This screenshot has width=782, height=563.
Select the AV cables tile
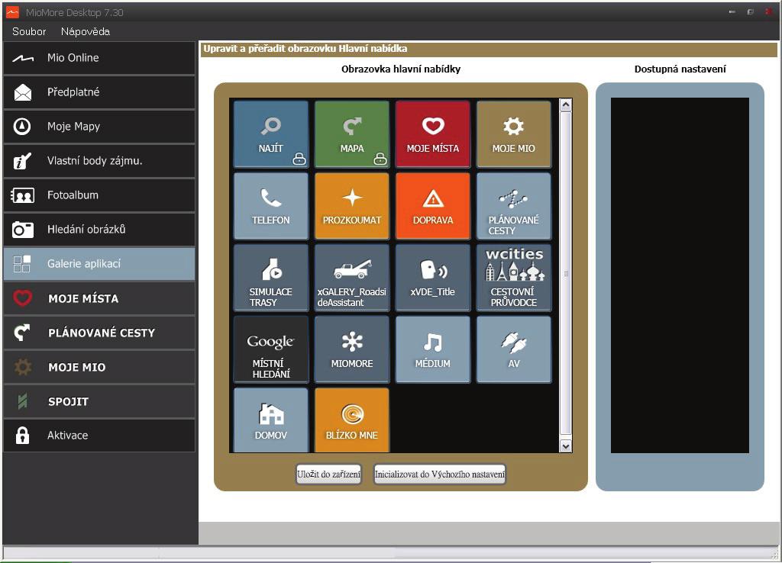[514, 349]
